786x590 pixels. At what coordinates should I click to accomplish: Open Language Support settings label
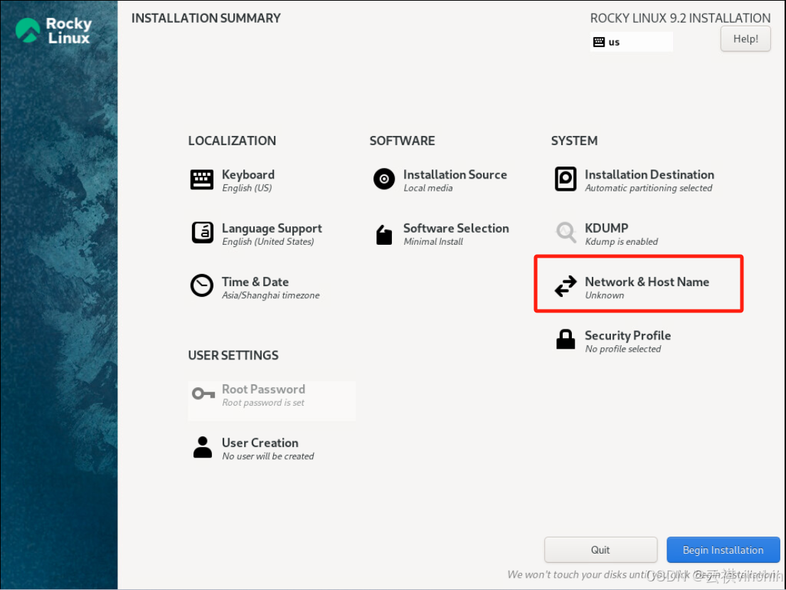[x=272, y=228]
